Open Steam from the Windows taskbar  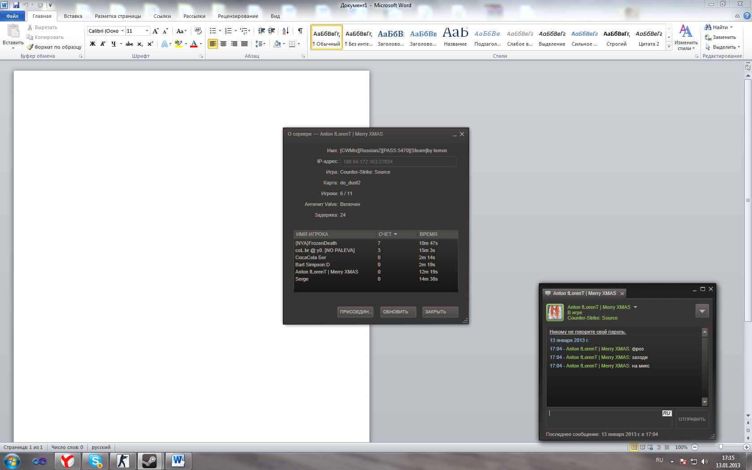pyautogui.click(x=150, y=461)
